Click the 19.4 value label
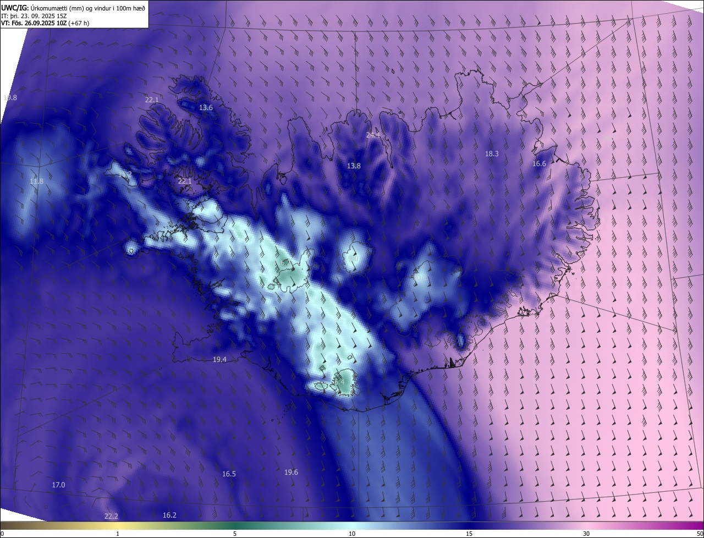 point(219,359)
